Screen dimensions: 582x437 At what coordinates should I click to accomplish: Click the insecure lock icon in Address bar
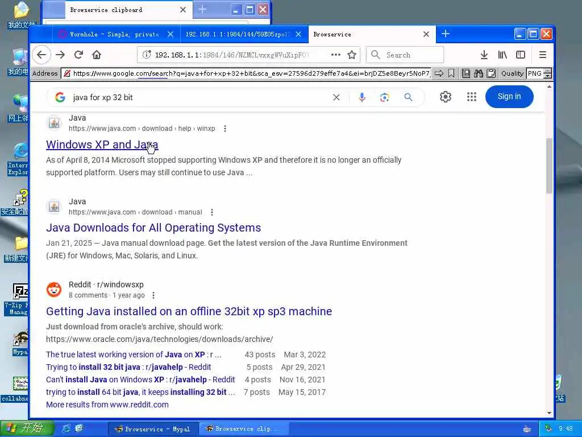point(67,73)
